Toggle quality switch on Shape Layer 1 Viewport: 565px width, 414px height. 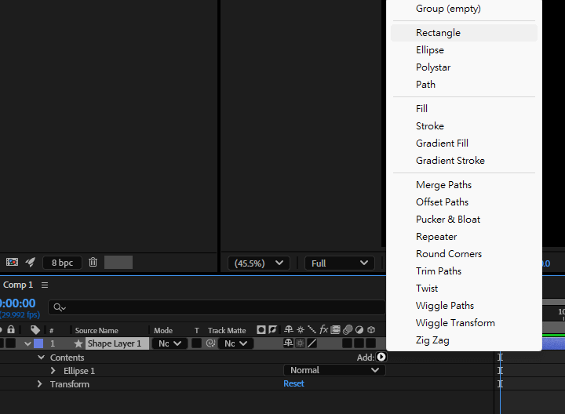(312, 343)
